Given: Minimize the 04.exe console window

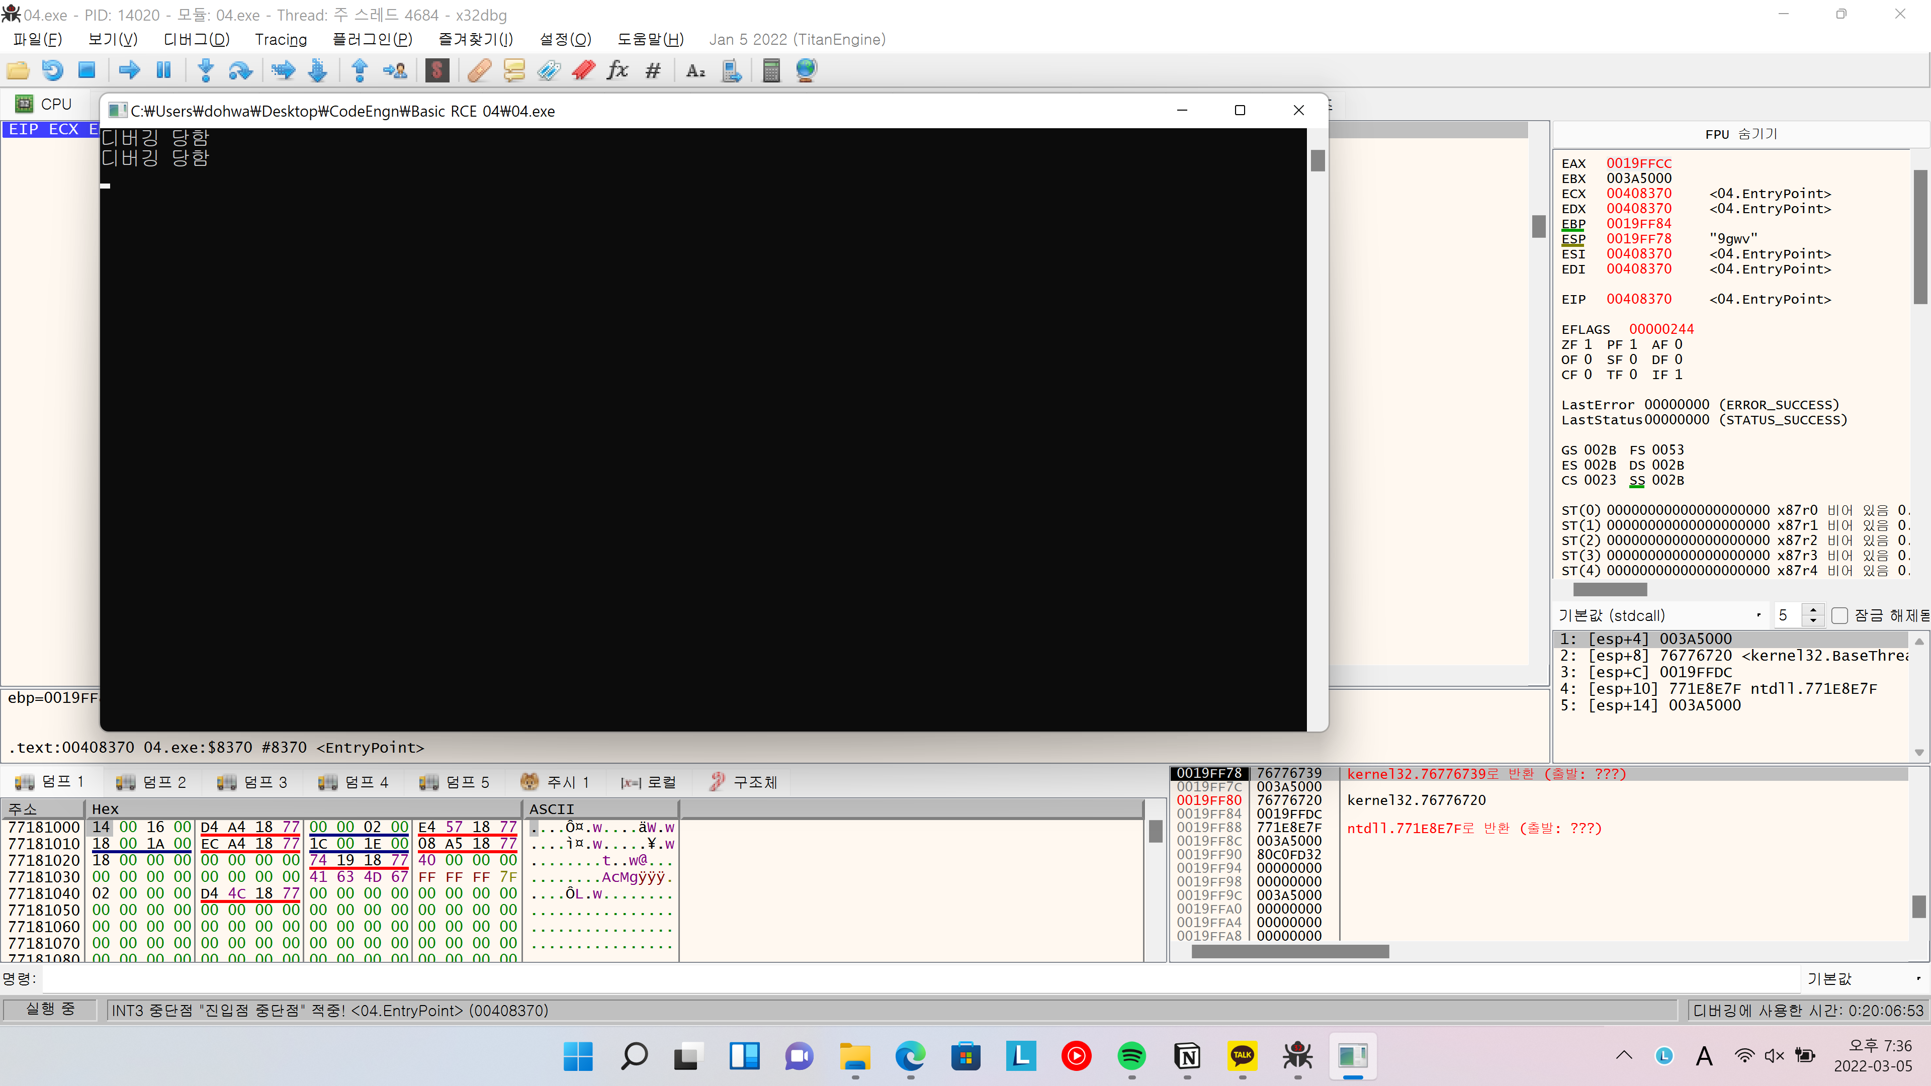Looking at the screenshot, I should 1182,111.
